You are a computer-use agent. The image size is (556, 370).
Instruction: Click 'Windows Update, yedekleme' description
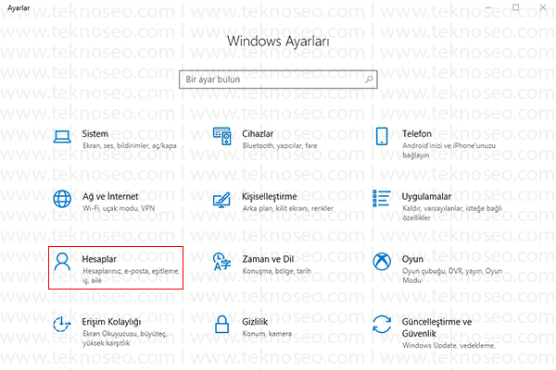(449, 345)
